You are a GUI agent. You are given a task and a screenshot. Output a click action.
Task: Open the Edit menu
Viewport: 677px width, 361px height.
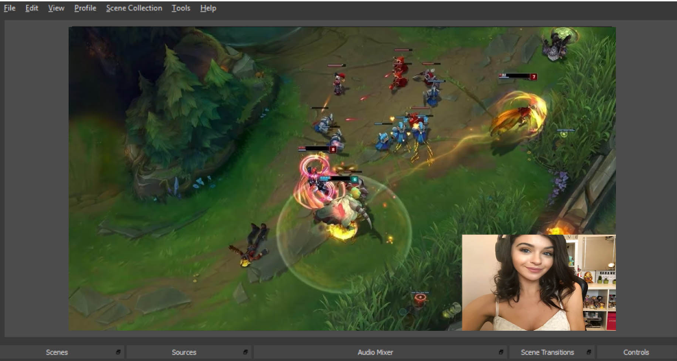(x=32, y=8)
